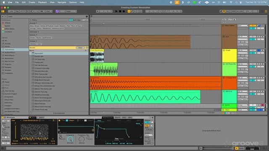The width and height of the screenshot is (269, 151).
Task: Select the Amp envelope tab
Action: [x=99, y=120]
